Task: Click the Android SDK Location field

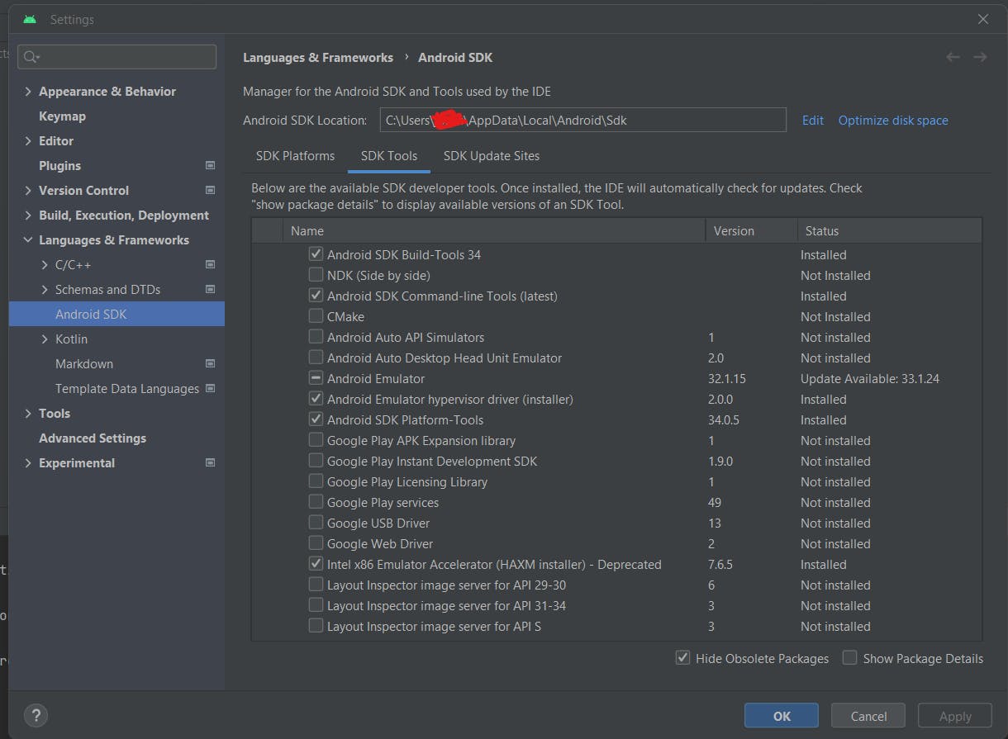Action: (x=582, y=121)
